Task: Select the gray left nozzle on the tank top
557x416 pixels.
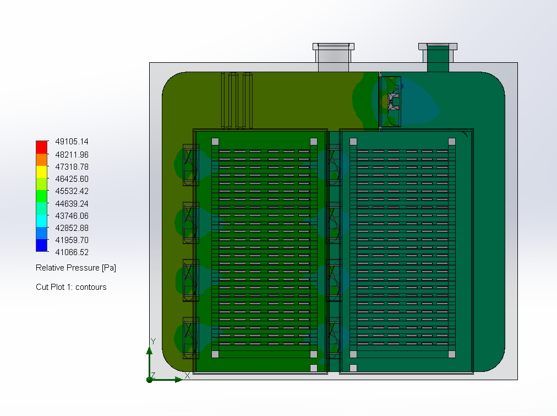Action: pos(332,57)
